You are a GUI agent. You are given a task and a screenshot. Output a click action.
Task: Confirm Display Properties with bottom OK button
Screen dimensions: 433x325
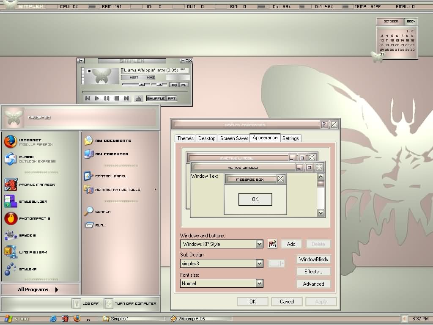coord(253,301)
